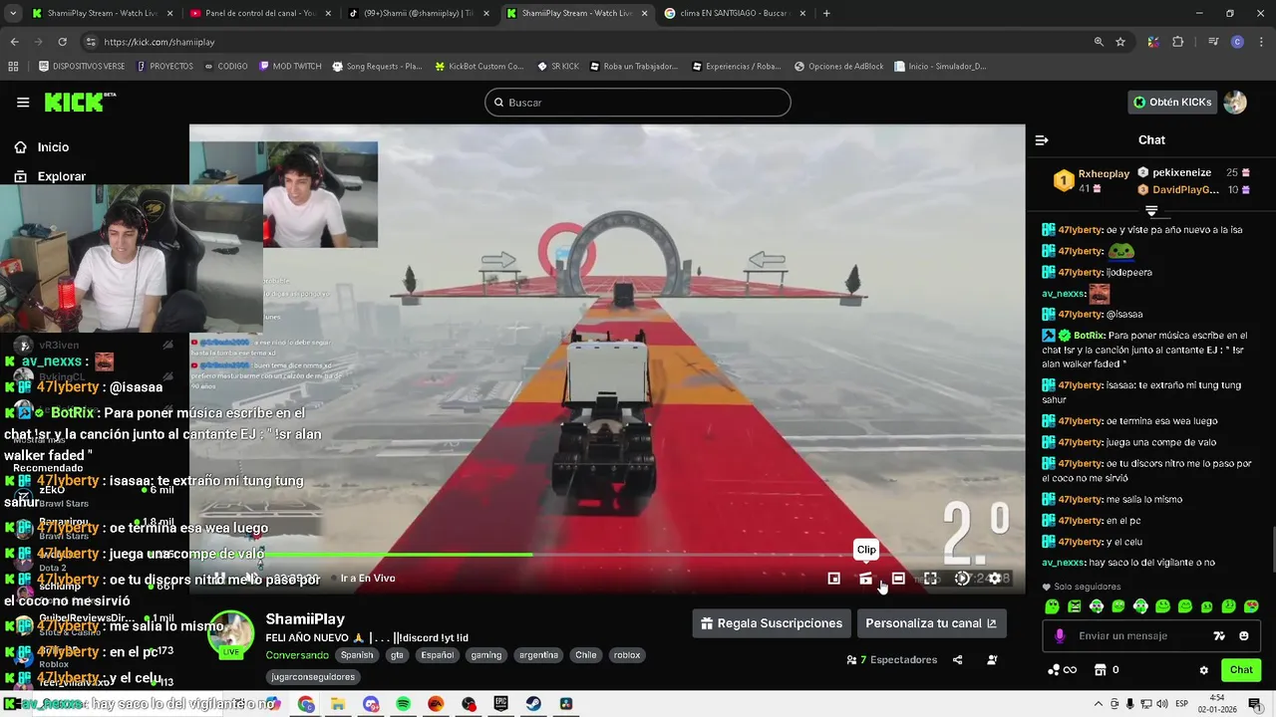1276x717 pixels.
Task: Open av_nexxs username in last chat message
Action: coord(1064,563)
